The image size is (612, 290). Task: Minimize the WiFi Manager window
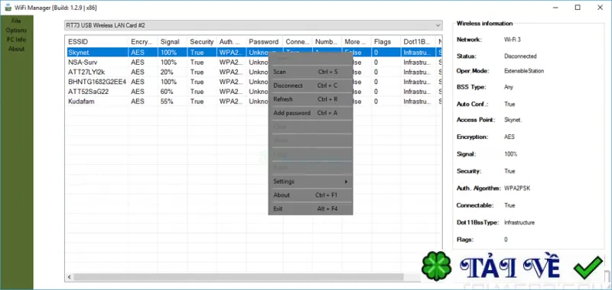pyautogui.click(x=555, y=8)
